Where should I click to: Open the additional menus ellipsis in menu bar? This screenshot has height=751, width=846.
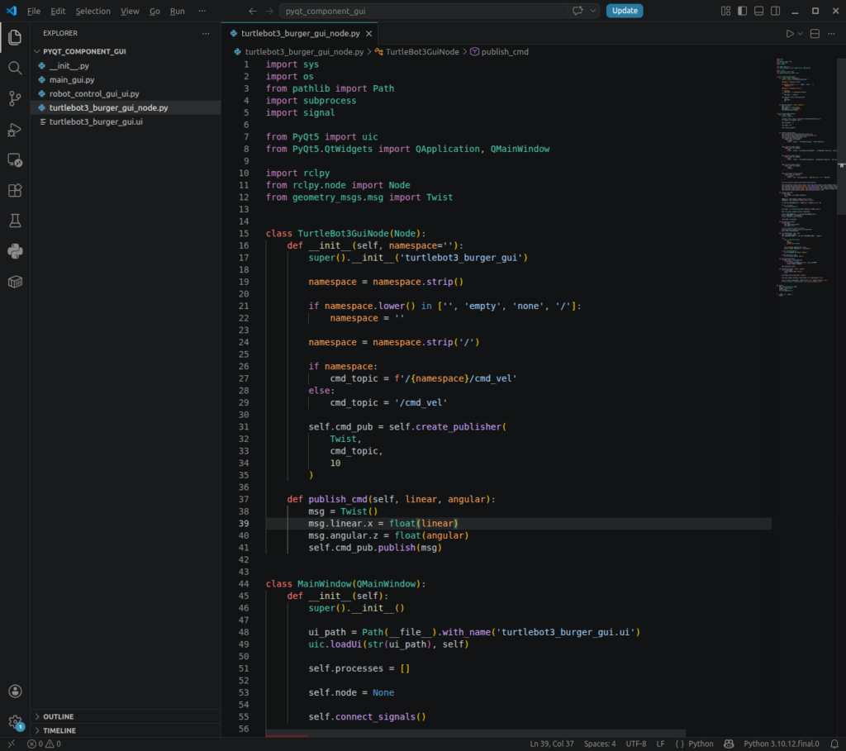coord(202,11)
